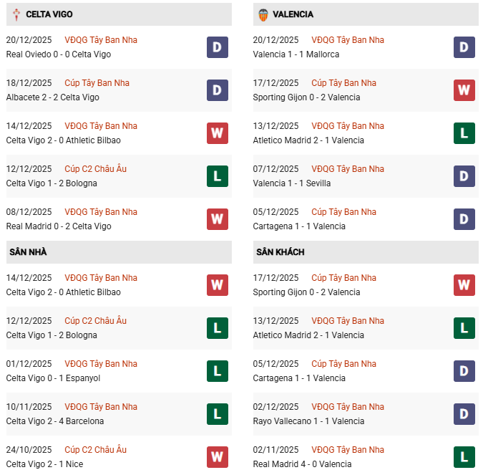Click the D badge for Valencia vs Mallorca
The width and height of the screenshot is (483, 475).
(464, 47)
